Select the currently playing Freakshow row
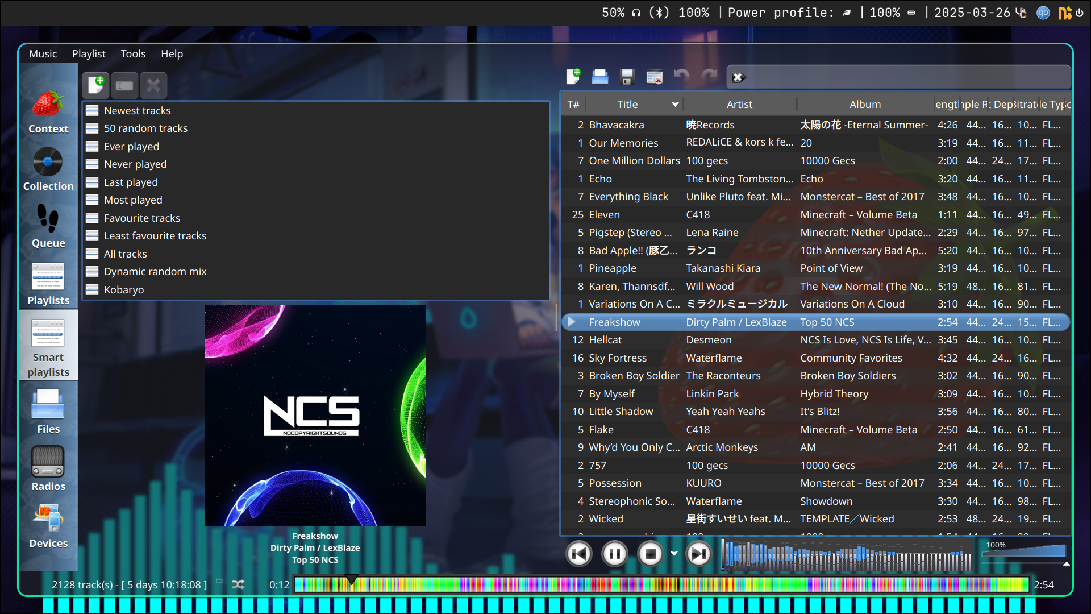This screenshot has height=614, width=1091. point(816,322)
